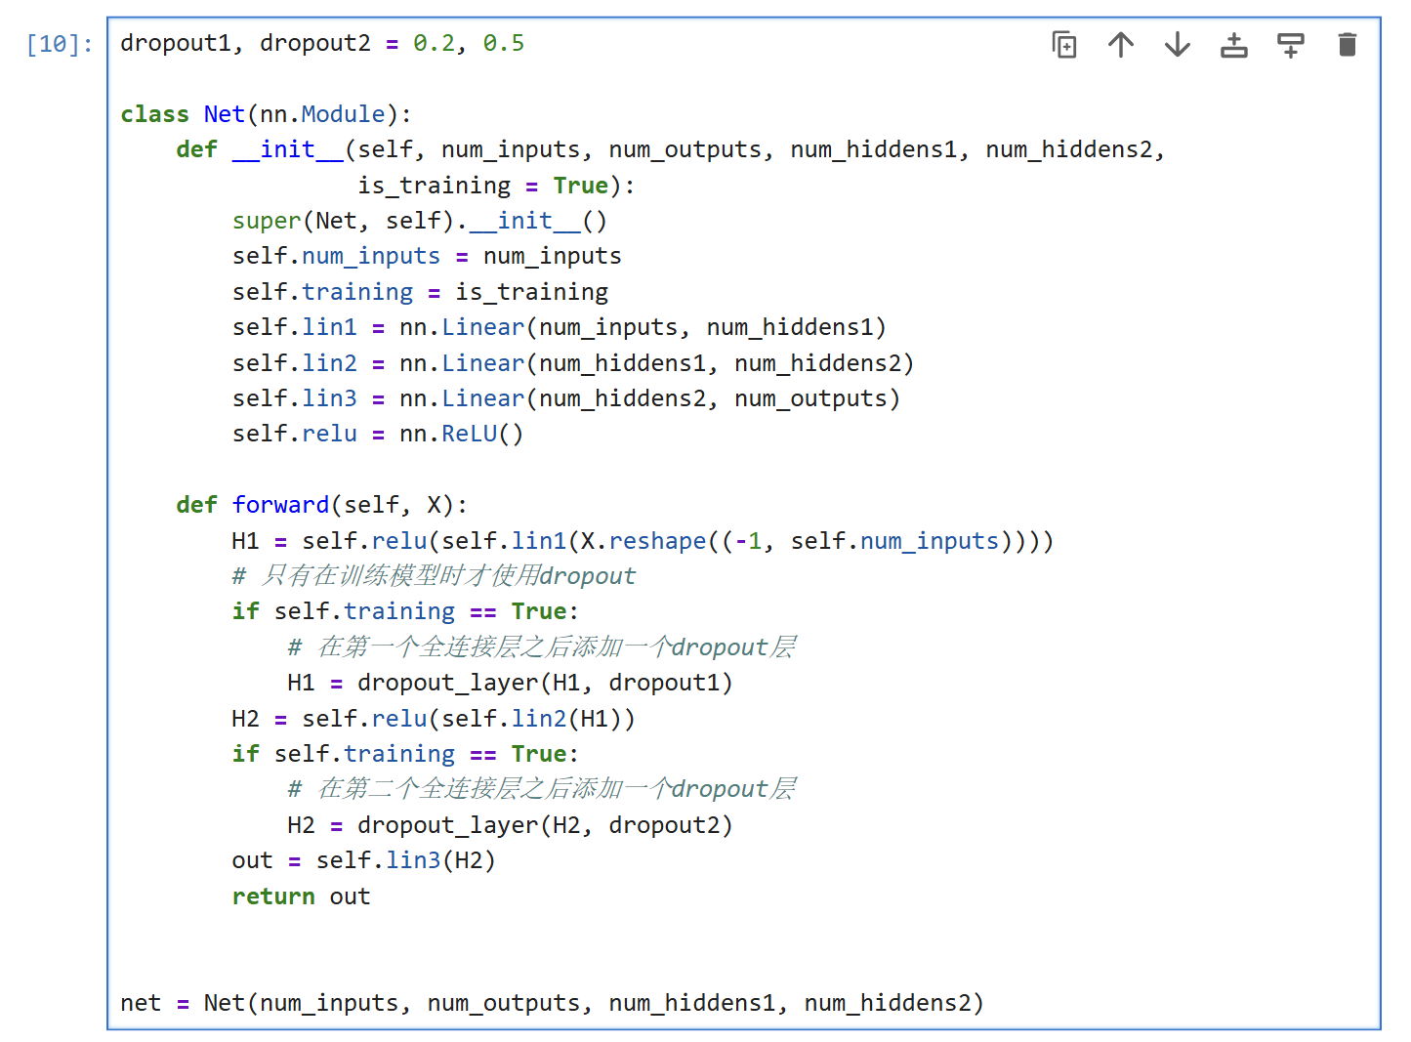Click the reshape call in the H1 line
The height and width of the screenshot is (1042, 1411).
[x=657, y=541]
